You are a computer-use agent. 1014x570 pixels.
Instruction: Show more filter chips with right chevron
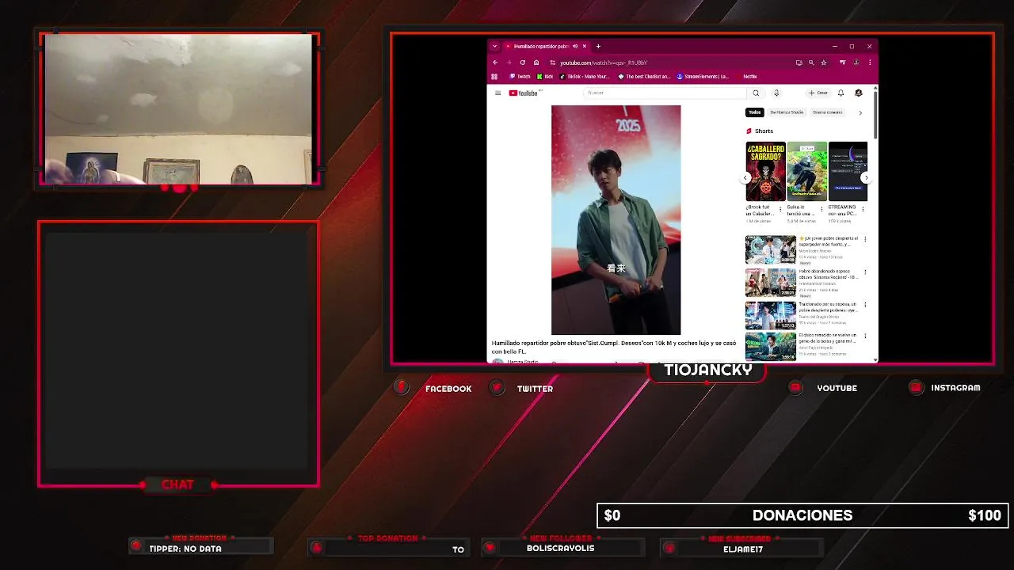coord(860,112)
